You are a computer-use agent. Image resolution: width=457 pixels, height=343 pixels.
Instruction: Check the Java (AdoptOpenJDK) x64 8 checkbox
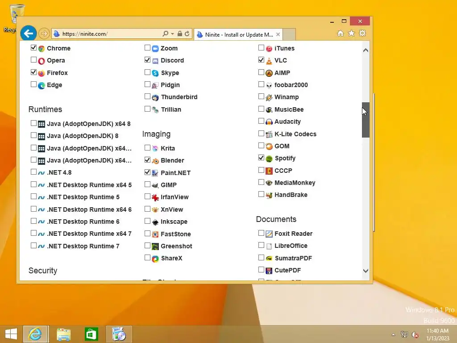[33, 123]
